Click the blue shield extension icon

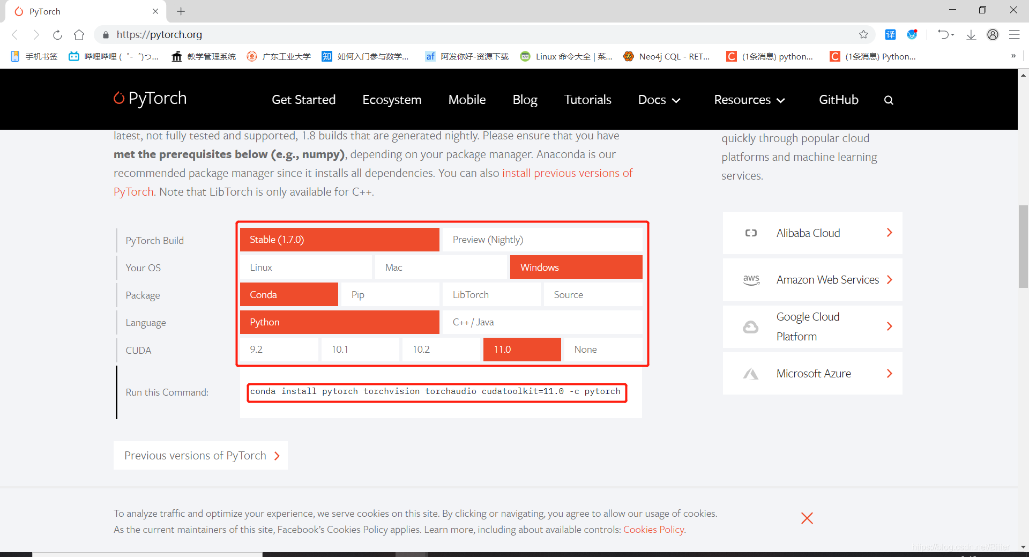[x=912, y=35]
